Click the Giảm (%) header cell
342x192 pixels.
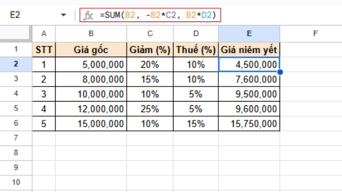150,49
